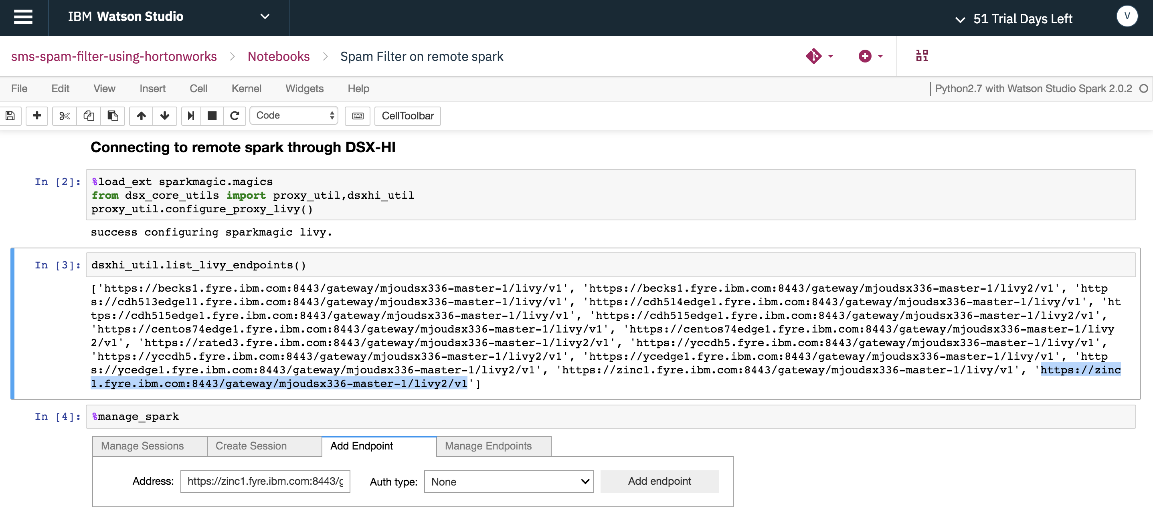Interrupt kernel with the stop icon
This screenshot has width=1153, height=520.
(212, 116)
